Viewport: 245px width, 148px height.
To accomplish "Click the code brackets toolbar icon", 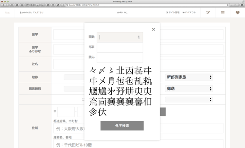I will [38, 5].
